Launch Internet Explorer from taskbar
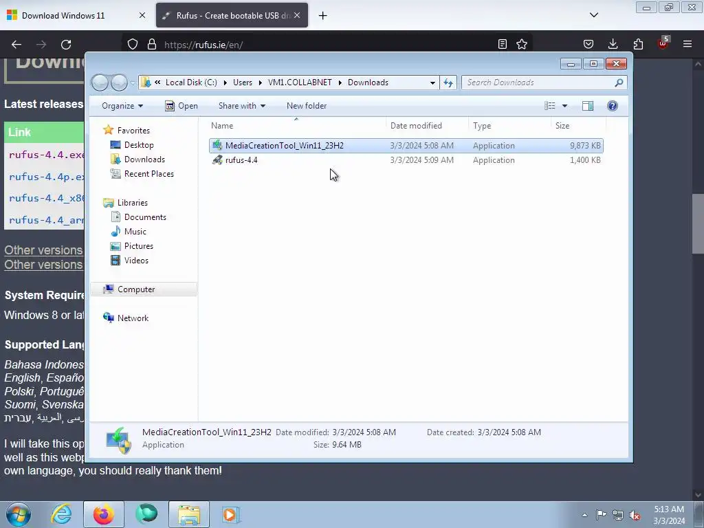 tap(61, 514)
